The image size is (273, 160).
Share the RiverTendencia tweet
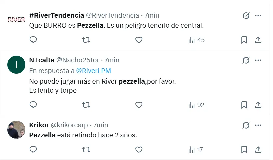(258, 40)
